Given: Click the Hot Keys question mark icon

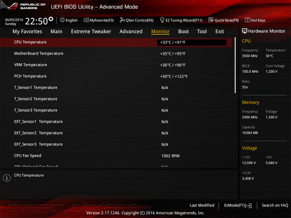Looking at the screenshot, I should [x=247, y=20].
